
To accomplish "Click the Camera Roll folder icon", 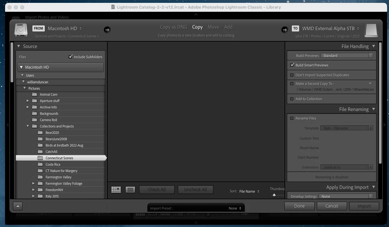I will coord(34,120).
